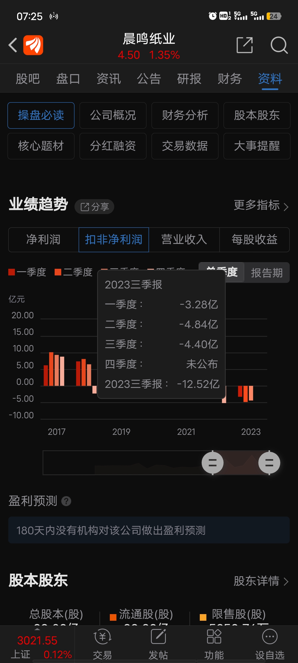Tap the 分享 button beside 业绩趋势
The width and height of the screenshot is (298, 663).
[94, 207]
